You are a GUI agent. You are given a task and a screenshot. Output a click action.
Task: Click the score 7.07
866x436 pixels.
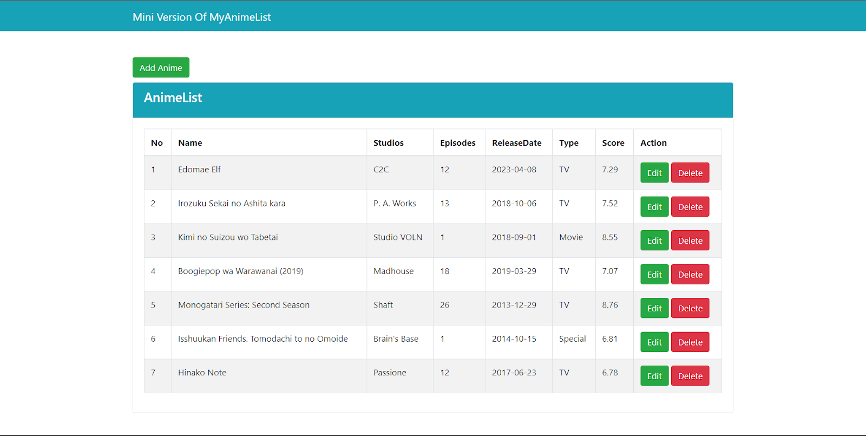[610, 271]
